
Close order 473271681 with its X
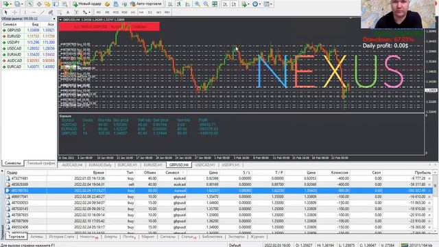[x=429, y=178]
